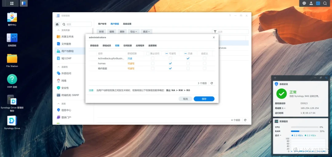The height and width of the screenshot is (157, 332).
Task: Switch to the 用户帐号 tab
Action: point(102,24)
